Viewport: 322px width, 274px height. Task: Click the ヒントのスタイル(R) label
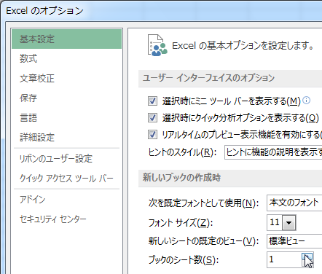point(182,152)
